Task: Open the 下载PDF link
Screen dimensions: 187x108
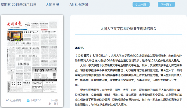Action: [x=36, y=100]
